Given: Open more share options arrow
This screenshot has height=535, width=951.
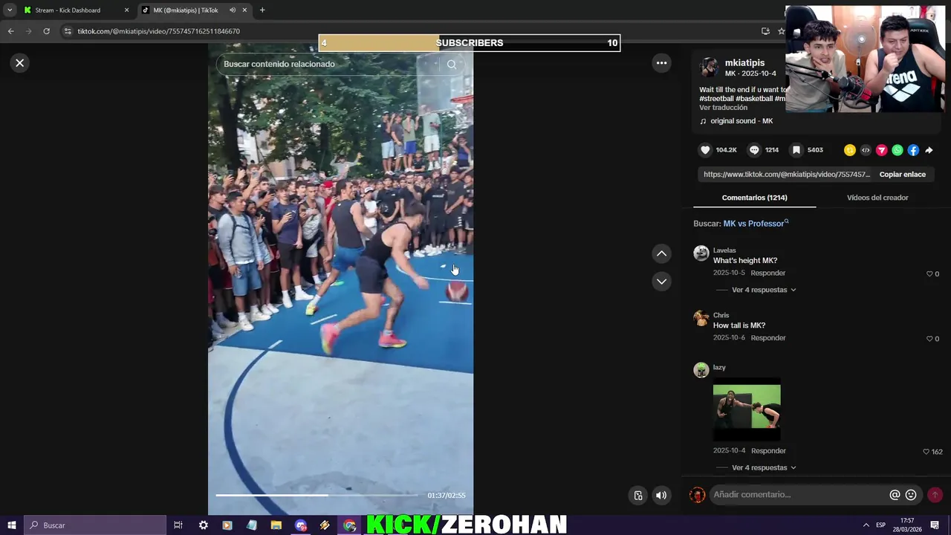Looking at the screenshot, I should (929, 150).
